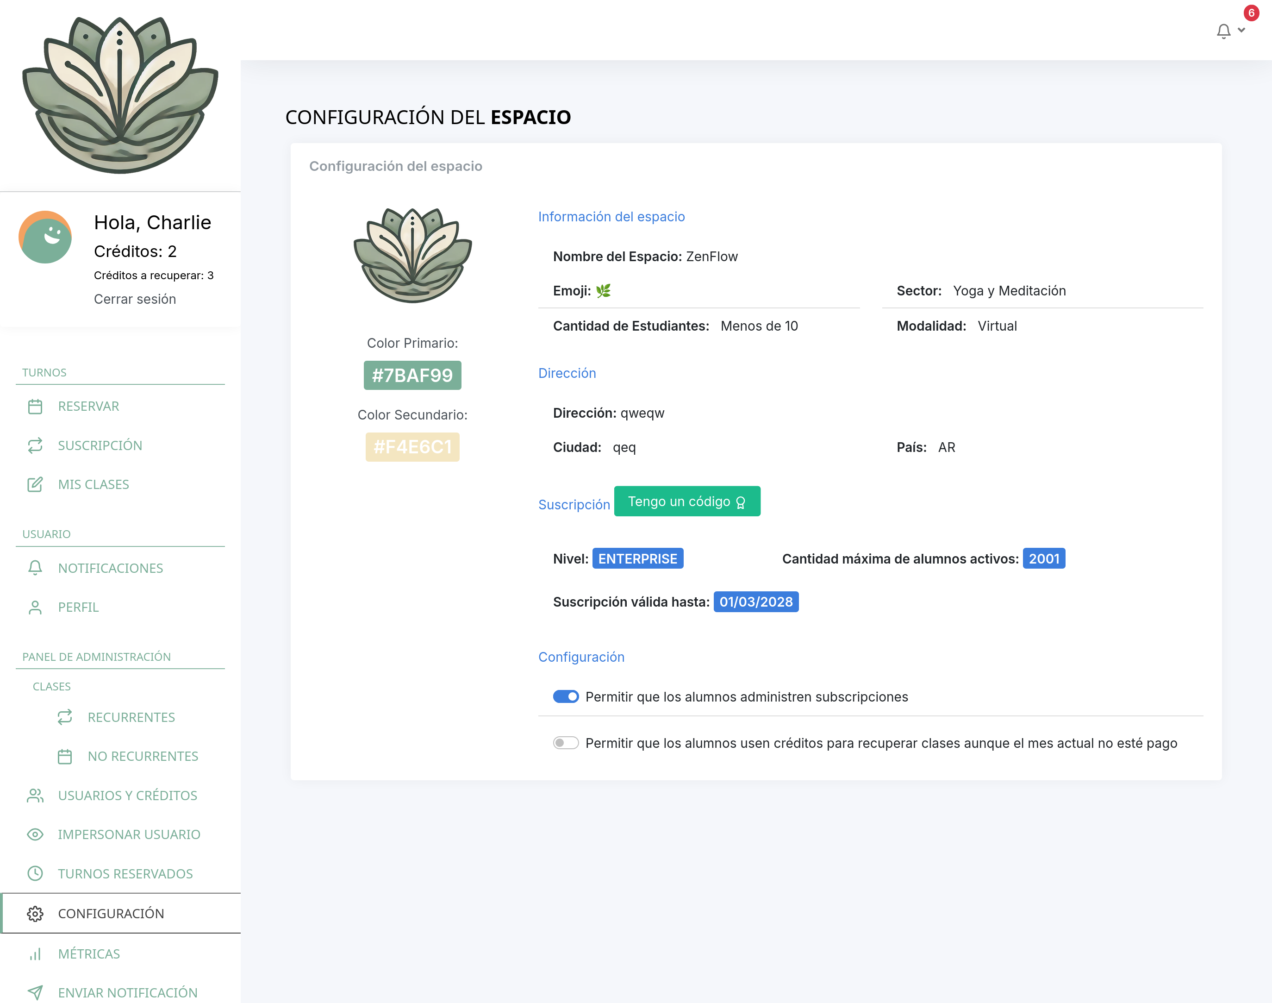Image resolution: width=1272 pixels, height=1003 pixels.
Task: Click the primary color #7BAF99 swatch
Action: (x=412, y=375)
